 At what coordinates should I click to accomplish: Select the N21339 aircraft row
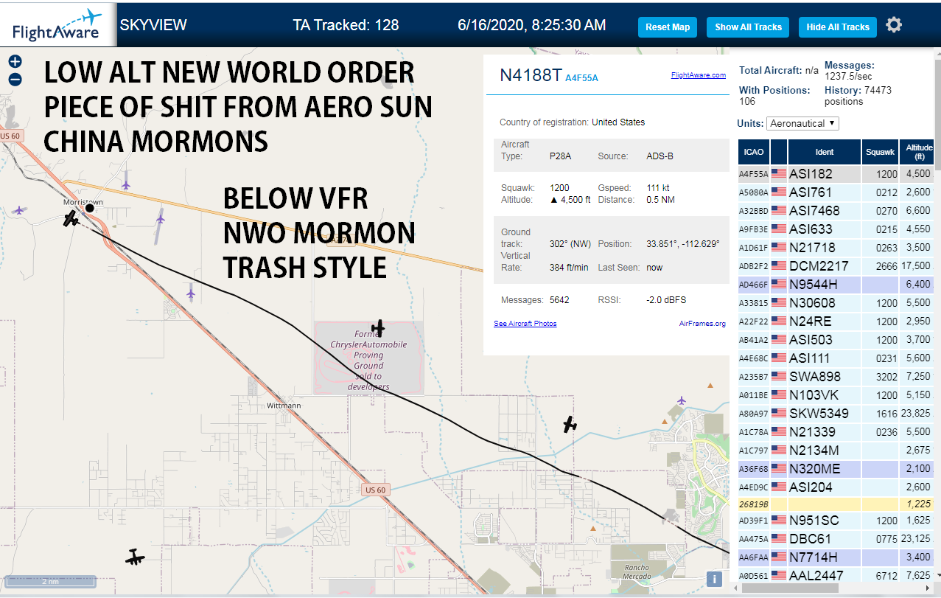click(x=836, y=432)
